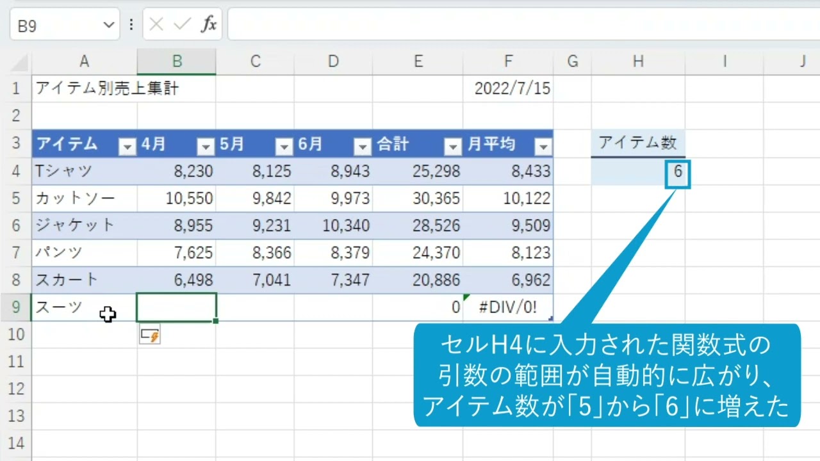
Task: Click the カットソー cell
Action: [85, 198]
